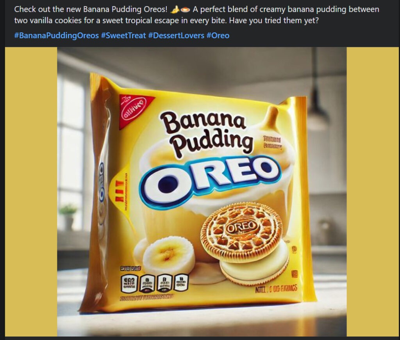
Task: Click the net weight text on package
Action: pyautogui.click(x=276, y=289)
